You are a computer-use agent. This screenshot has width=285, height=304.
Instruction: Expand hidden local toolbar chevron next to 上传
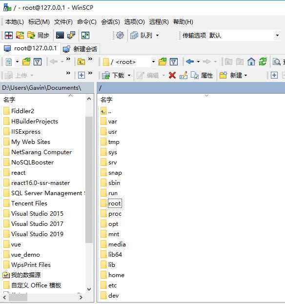pos(68,73)
